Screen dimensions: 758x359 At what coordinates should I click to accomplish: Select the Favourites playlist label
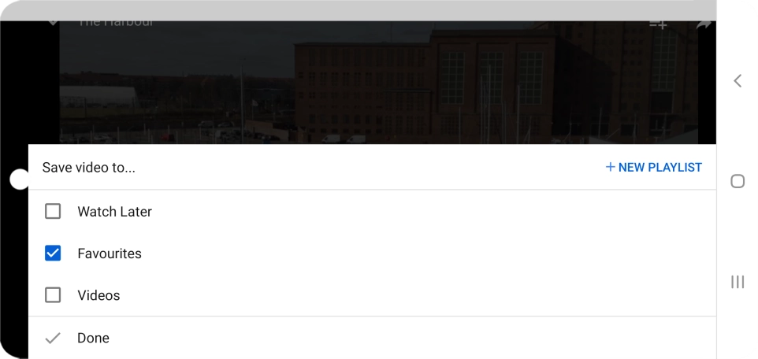coord(110,254)
